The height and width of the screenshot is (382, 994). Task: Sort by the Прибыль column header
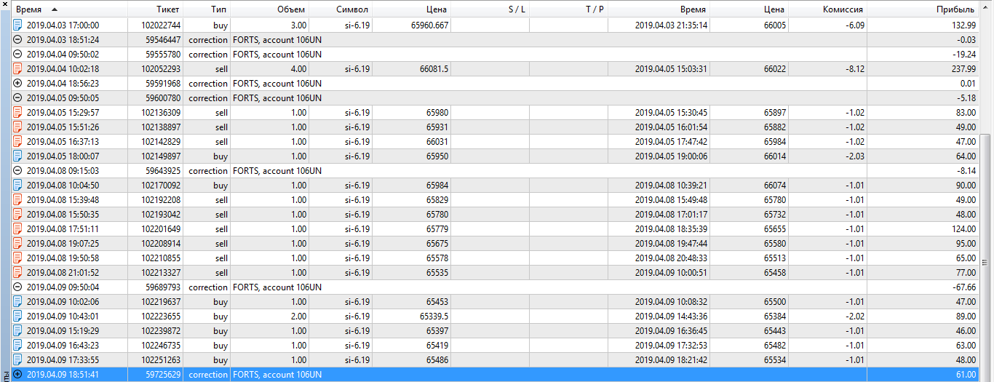click(x=955, y=9)
